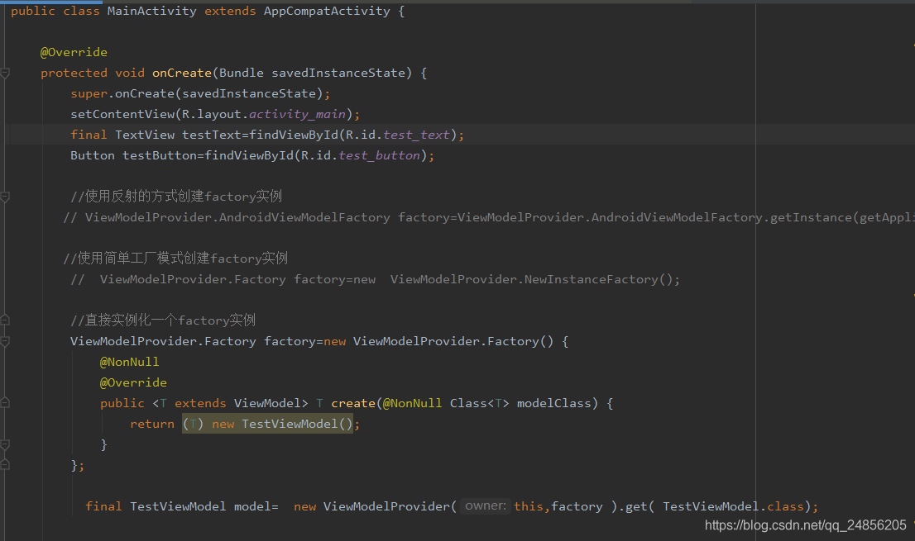Collapse the onCreate method via gutter arrow
The height and width of the screenshot is (541, 915).
[x=5, y=72]
